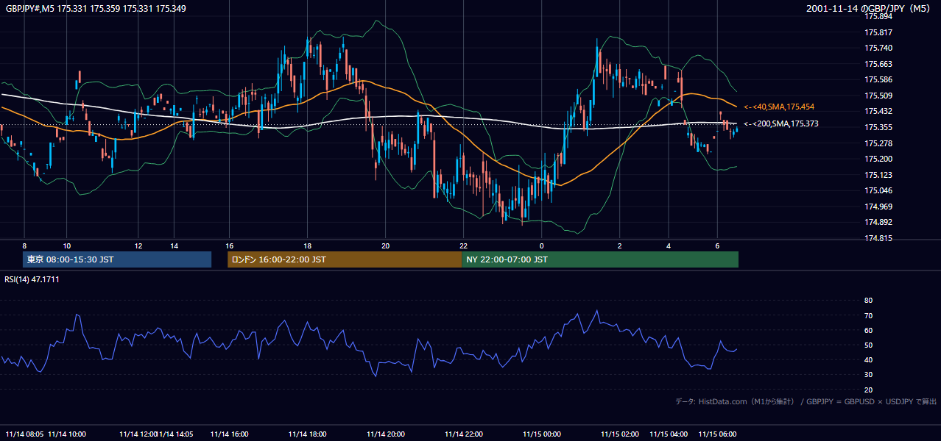Click the 175.046 price axis label

coord(878,190)
